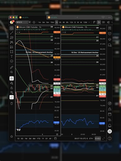Click the add symbol plus circle icon
This screenshot has width=121, height=161.
pyautogui.click(x=34, y=22)
